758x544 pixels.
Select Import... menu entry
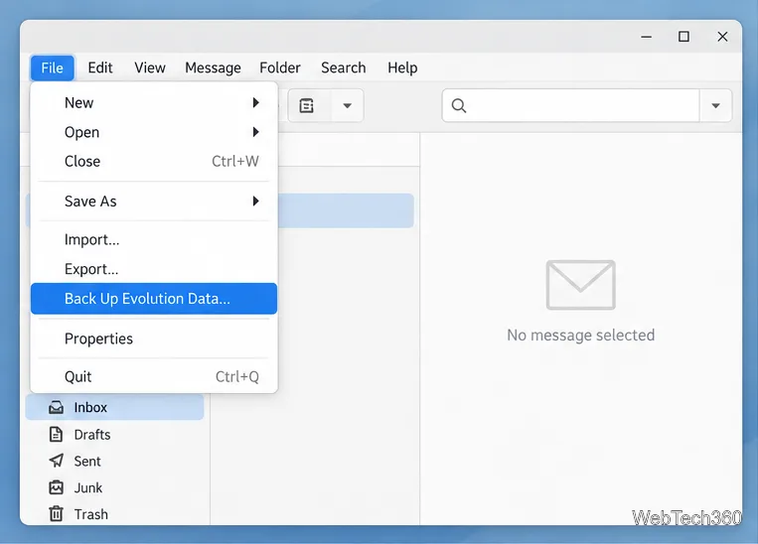point(154,239)
